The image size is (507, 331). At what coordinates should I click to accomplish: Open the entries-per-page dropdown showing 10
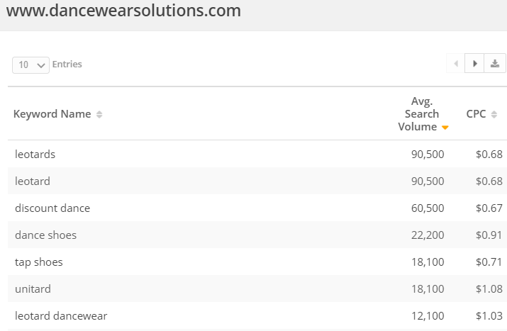30,65
